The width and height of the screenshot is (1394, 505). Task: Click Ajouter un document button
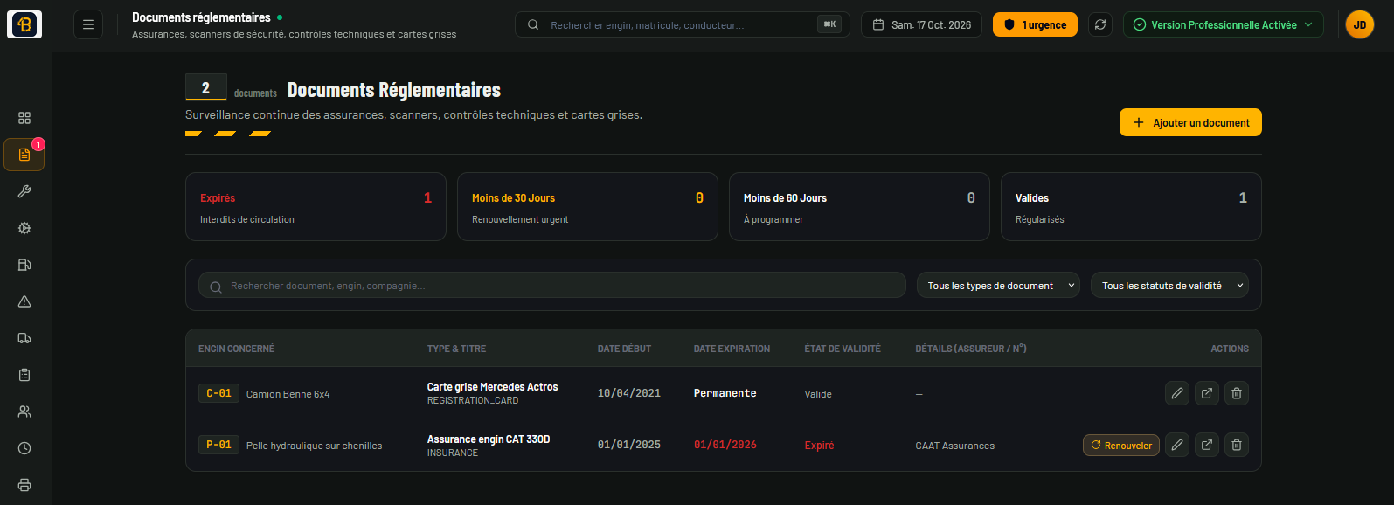[x=1190, y=122]
